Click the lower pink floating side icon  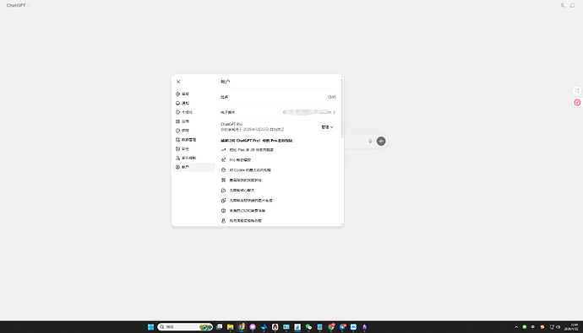577,102
